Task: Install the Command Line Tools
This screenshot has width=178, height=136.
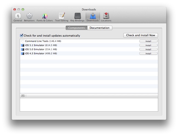Action: point(148,41)
